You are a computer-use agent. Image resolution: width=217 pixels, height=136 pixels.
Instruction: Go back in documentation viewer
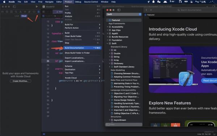point(146,10)
